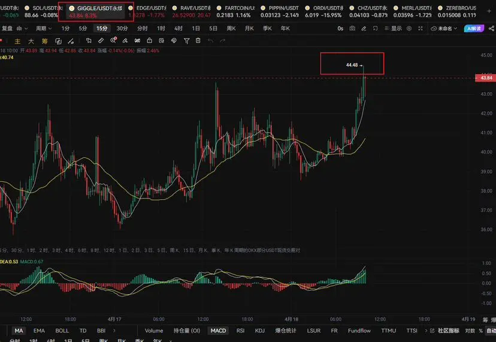Screen dimensions: 496x342
Task: Open the 未命名 layout dropdown
Action: [x=444, y=29]
